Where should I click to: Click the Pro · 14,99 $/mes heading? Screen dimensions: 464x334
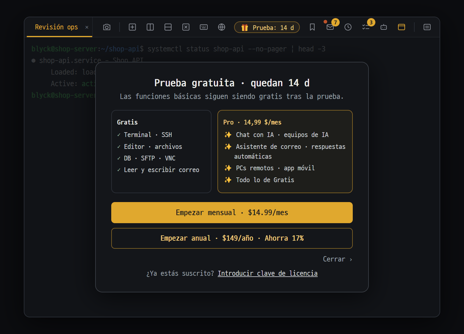(252, 122)
